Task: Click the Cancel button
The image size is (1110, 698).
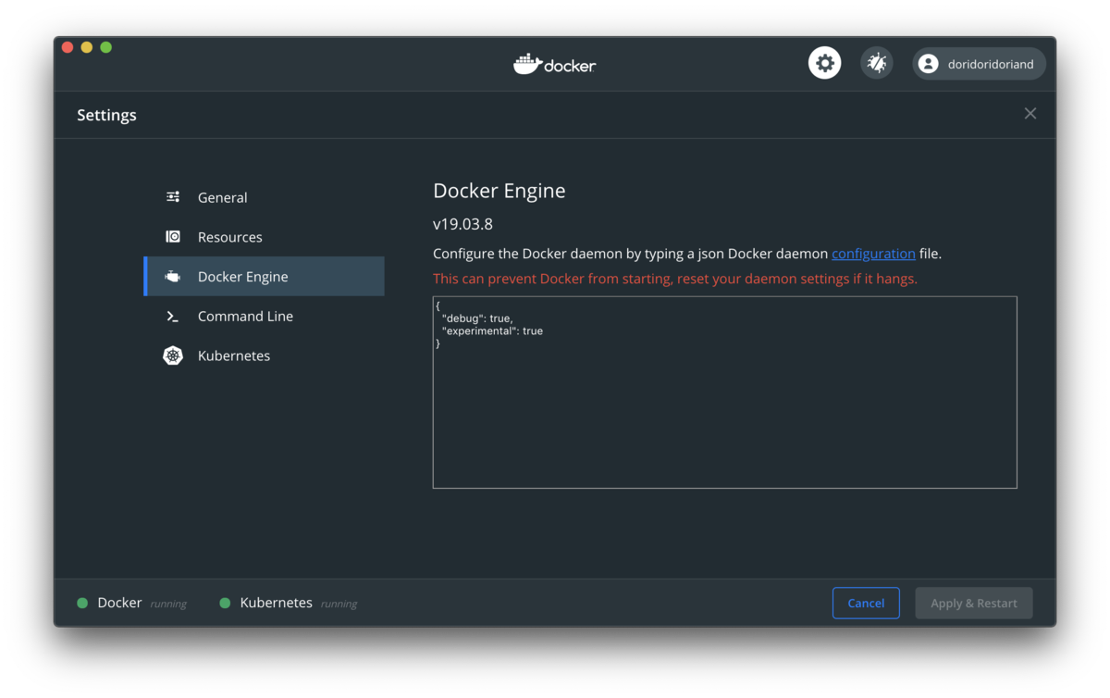Action: click(x=866, y=603)
